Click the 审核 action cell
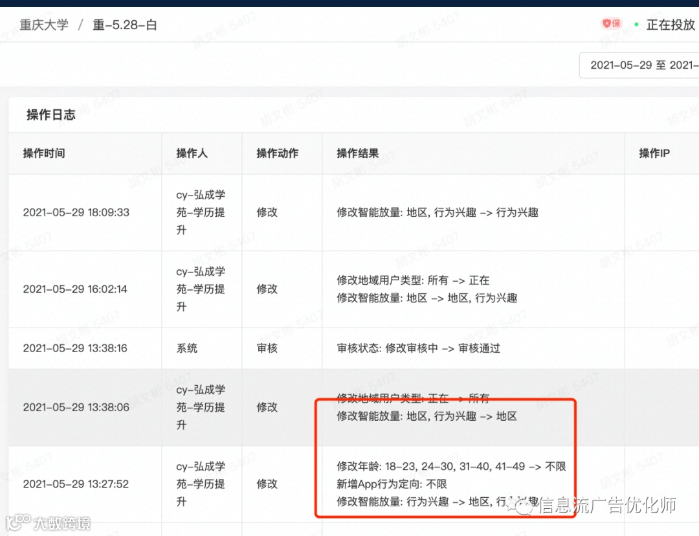Screen dimensions: 699x536 [x=267, y=348]
